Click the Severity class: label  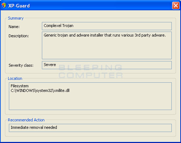tap(21, 65)
